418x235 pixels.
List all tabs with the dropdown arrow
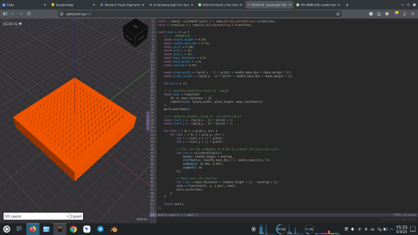coord(402,5)
